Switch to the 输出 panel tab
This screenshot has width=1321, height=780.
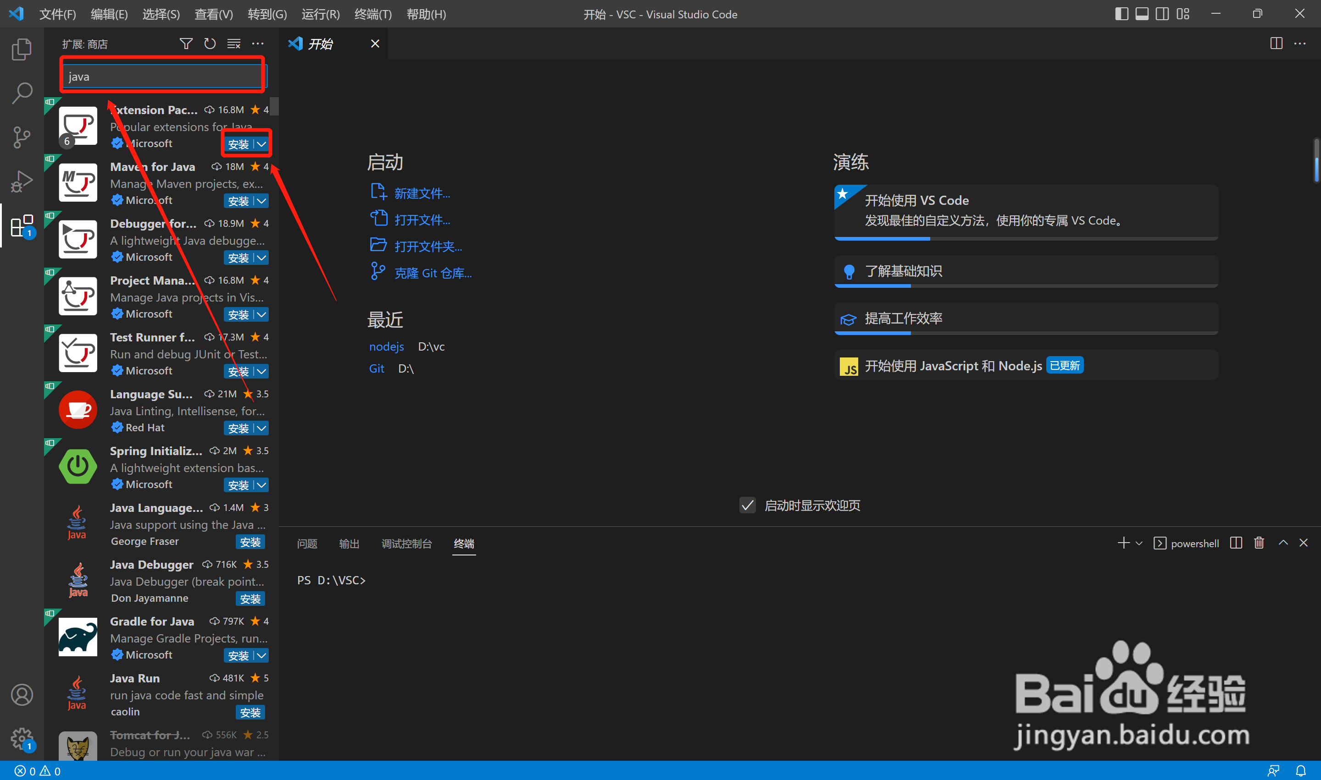coord(349,544)
